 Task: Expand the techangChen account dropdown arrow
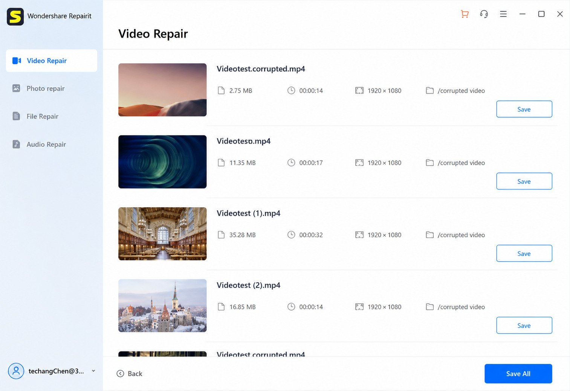93,371
